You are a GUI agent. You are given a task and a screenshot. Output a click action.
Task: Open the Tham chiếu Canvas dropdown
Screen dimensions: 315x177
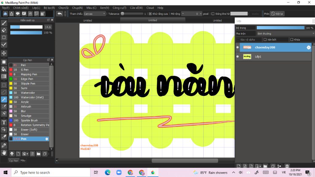94,14
